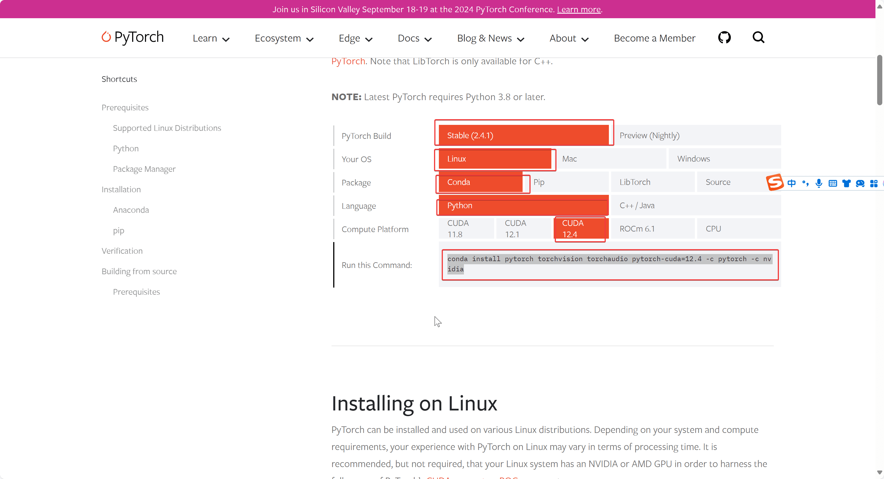
Task: Open Sogou toolbox grid icon
Action: (874, 183)
